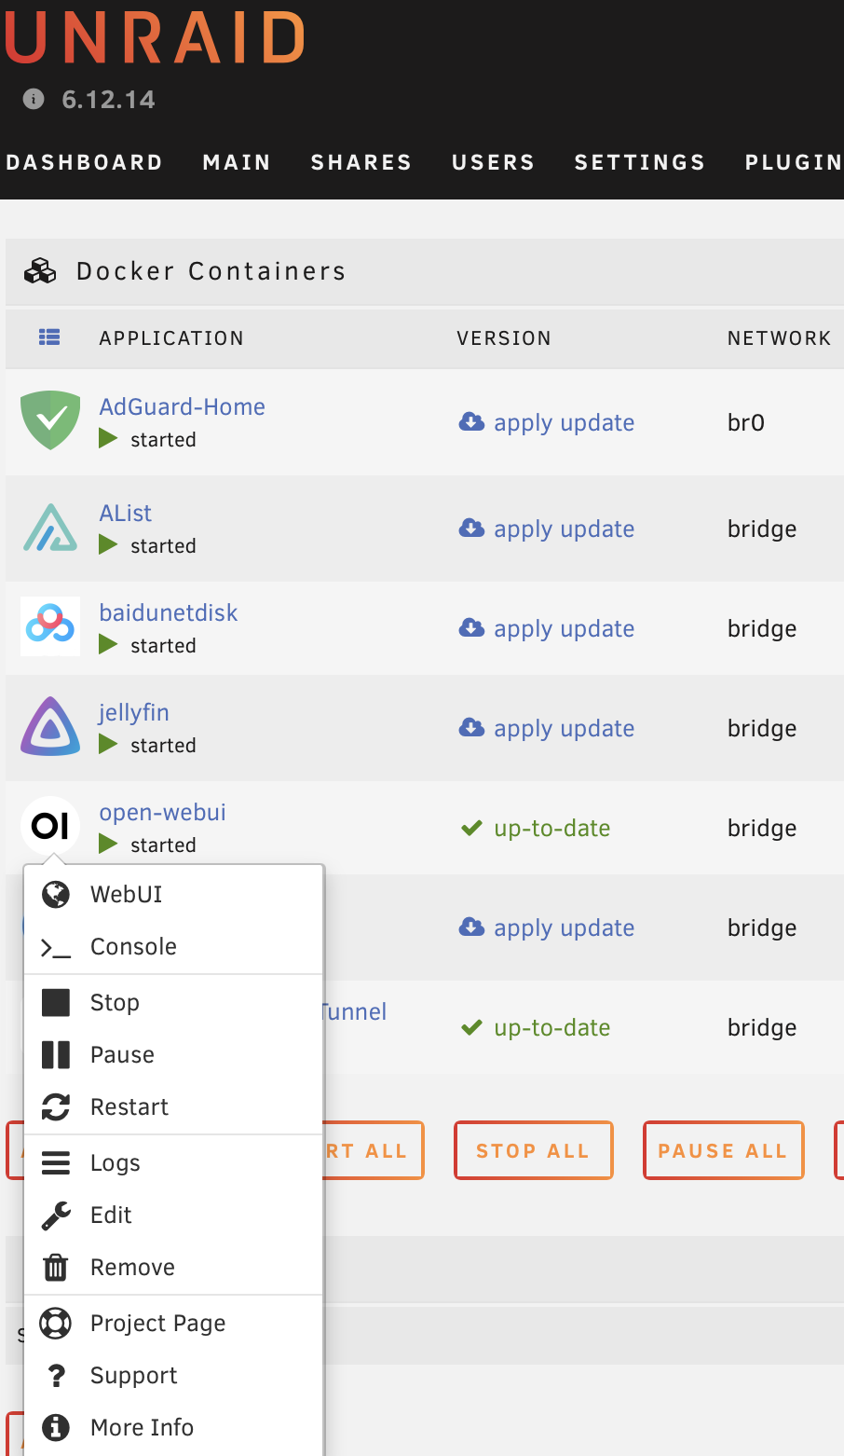Screen dimensions: 844x1456
Task: Click the AList container icon
Action: pos(50,527)
